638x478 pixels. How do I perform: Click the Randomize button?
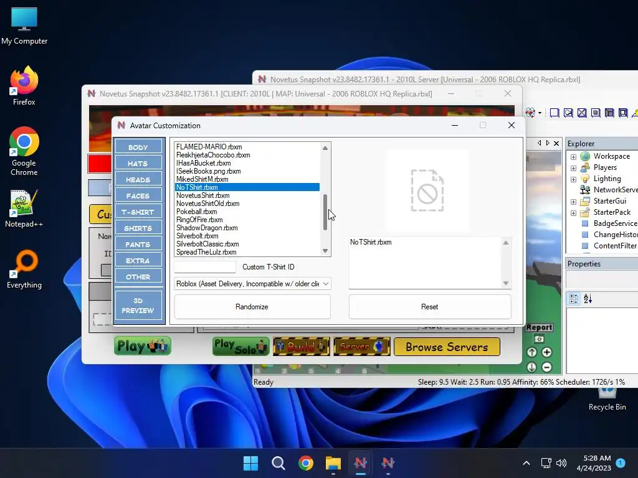point(252,306)
